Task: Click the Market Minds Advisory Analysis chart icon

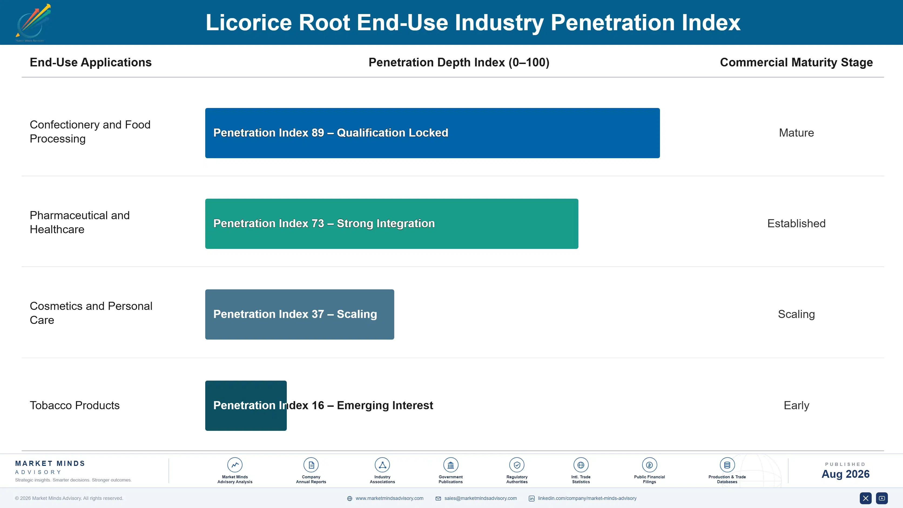Action: click(x=235, y=465)
